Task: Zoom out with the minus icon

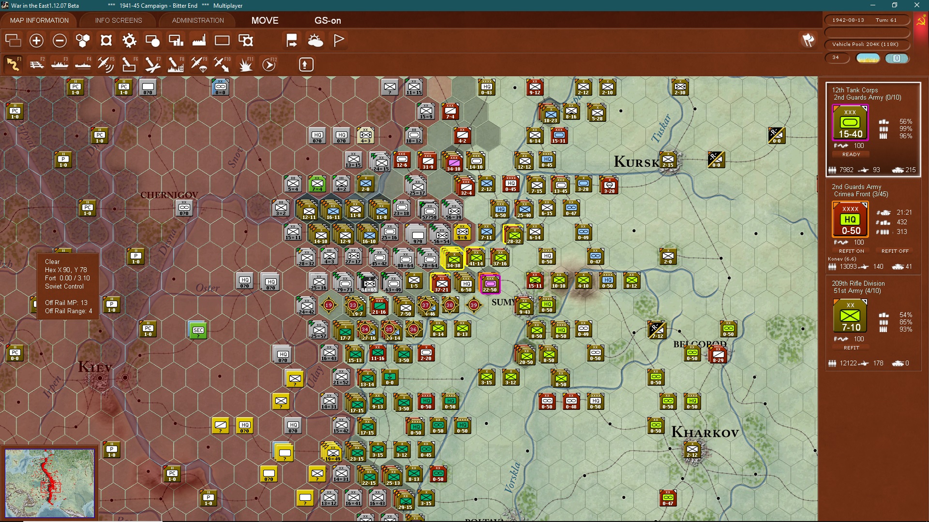Action: [60, 41]
